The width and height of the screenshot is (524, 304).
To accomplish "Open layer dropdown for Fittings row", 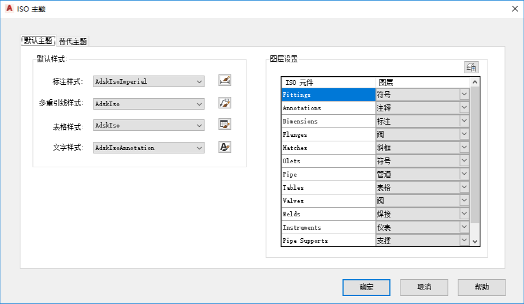I will [464, 95].
